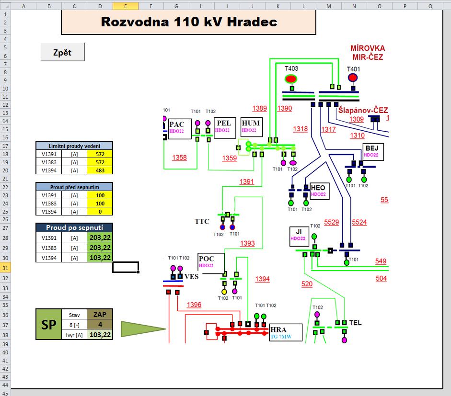
Task: Click the red switch square left of HRA busbar
Action: click(x=206, y=332)
